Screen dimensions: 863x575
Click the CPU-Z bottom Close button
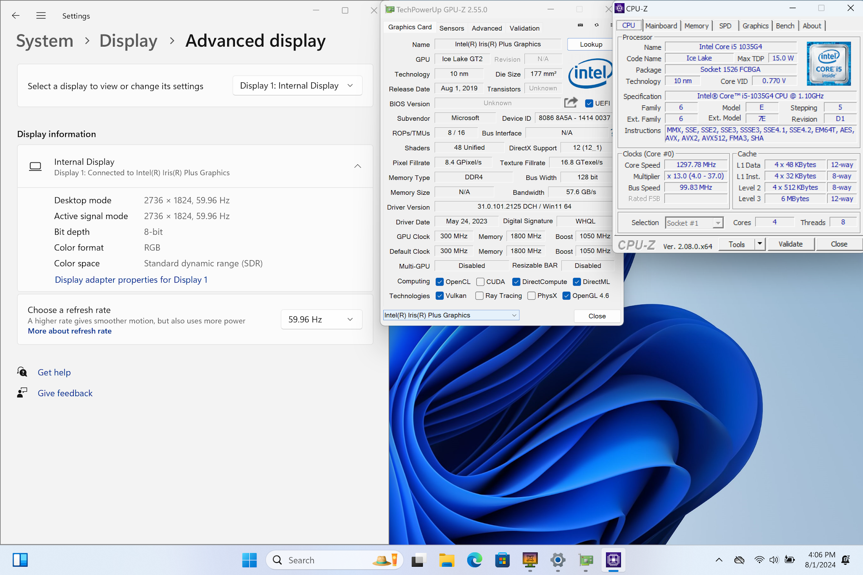[x=839, y=244]
